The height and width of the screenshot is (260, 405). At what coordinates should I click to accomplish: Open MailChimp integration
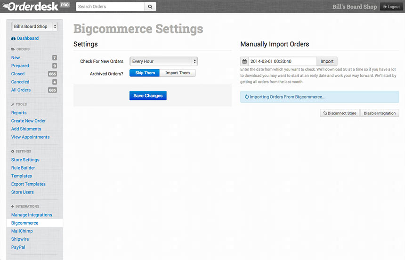22,231
